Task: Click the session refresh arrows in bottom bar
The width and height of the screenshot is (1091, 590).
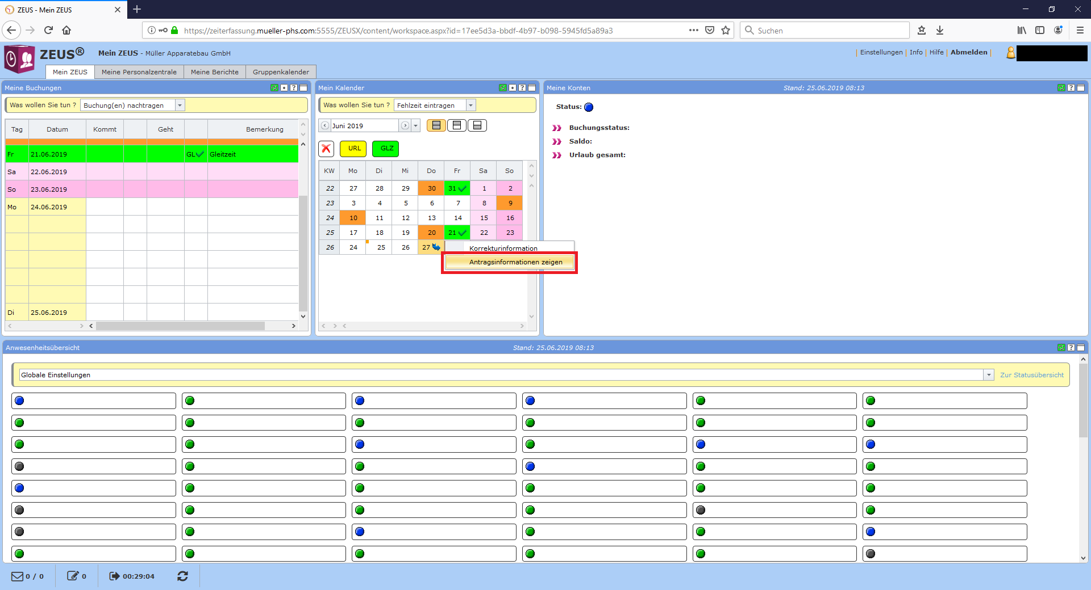Action: click(x=182, y=576)
